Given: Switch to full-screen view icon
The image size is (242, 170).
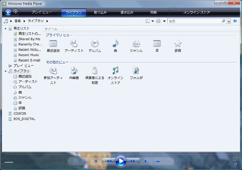Looking at the screenshot, I should pos(235,159).
